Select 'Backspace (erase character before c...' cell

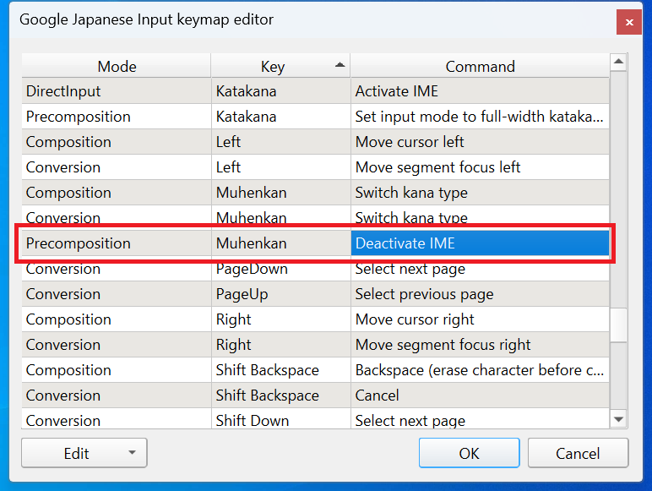click(480, 370)
